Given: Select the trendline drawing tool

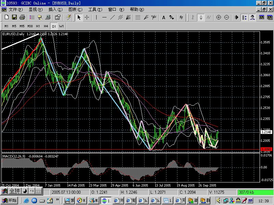Looking at the screenshot, I should tap(112, 17).
